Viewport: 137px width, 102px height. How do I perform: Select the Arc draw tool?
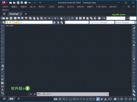coord(2,45)
